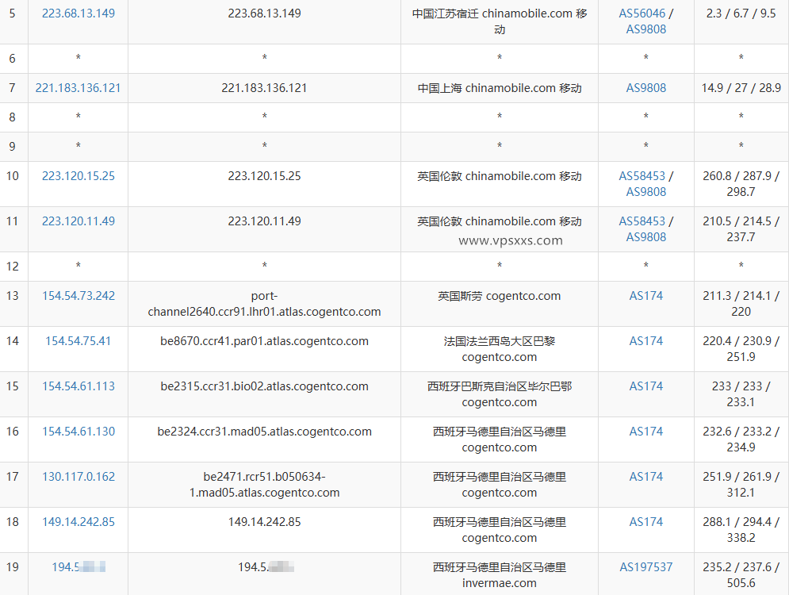
Task: Open link 154.54.61.130 on hop 16
Action: tap(78, 431)
